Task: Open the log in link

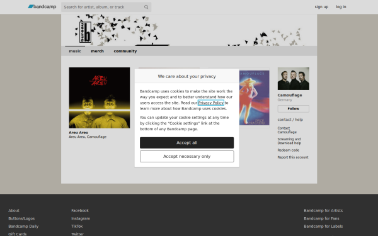Action: (x=341, y=7)
